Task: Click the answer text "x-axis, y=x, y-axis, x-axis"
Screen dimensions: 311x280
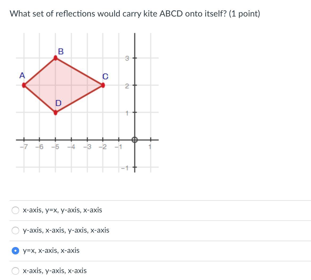Action: (x=62, y=210)
